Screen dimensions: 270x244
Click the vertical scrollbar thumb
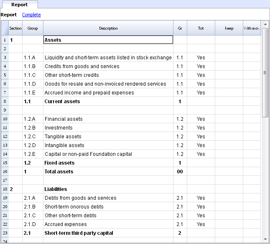click(265, 73)
